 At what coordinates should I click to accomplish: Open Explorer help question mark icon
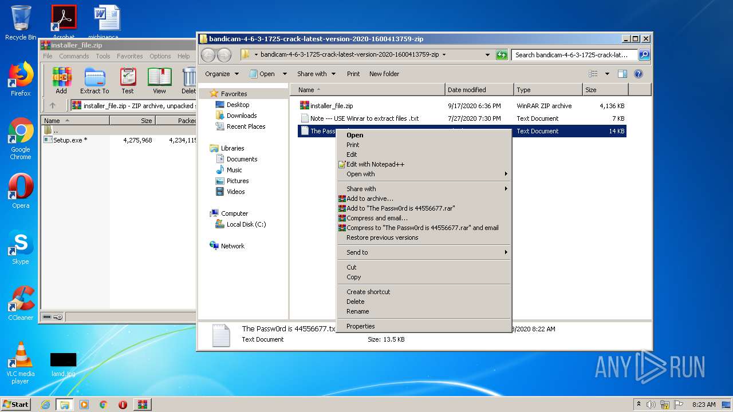[639, 74]
